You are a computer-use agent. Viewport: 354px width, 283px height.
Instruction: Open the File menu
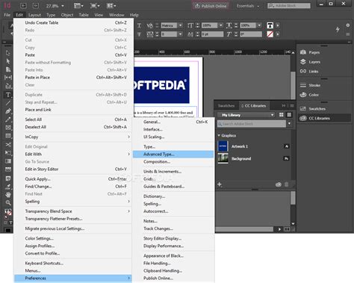7,15
